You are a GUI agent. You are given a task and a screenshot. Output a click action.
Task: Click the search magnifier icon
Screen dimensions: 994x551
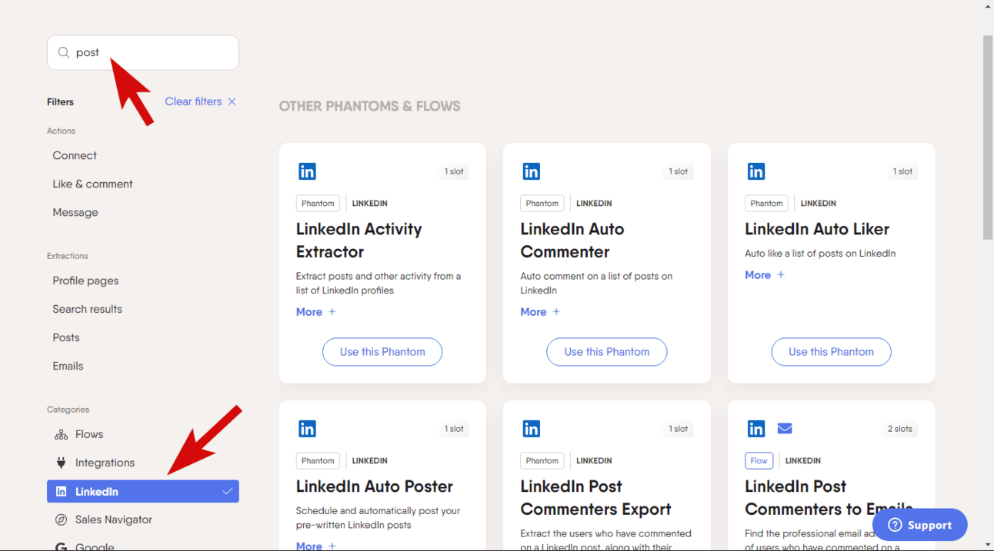[x=63, y=51]
